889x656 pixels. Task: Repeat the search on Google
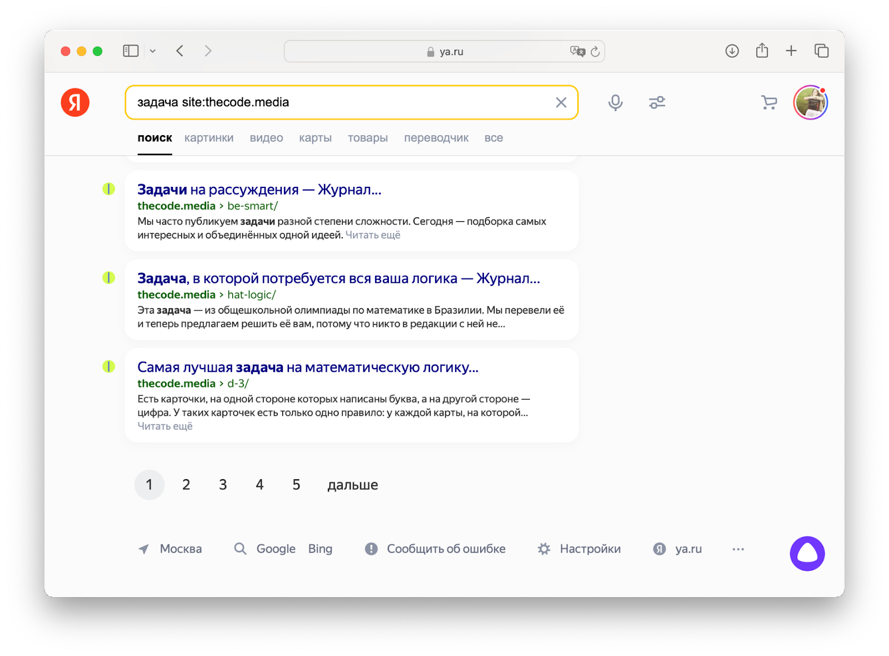(275, 549)
